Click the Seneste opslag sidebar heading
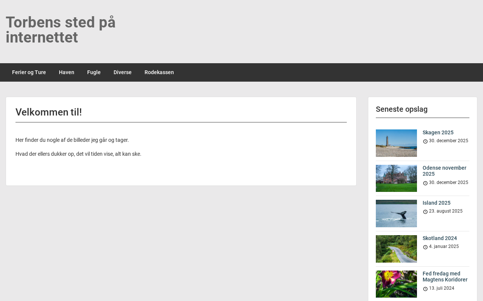This screenshot has height=301, width=483. coord(402,109)
